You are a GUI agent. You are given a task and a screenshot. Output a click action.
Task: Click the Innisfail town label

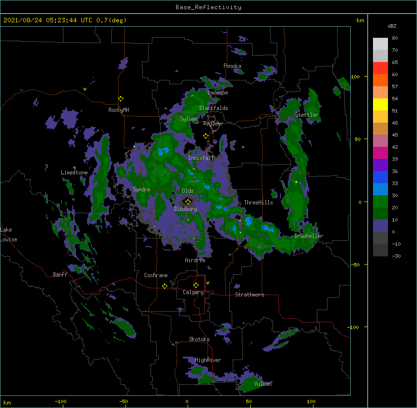[201, 158]
